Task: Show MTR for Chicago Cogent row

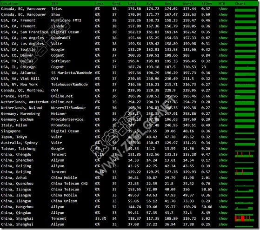Action: [223, 67]
